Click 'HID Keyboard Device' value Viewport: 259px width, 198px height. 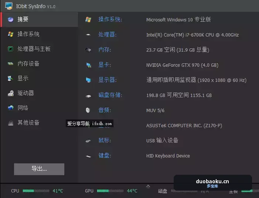[168, 156]
